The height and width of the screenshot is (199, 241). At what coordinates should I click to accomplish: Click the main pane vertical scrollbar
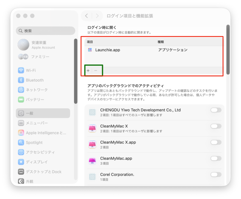click(228, 50)
